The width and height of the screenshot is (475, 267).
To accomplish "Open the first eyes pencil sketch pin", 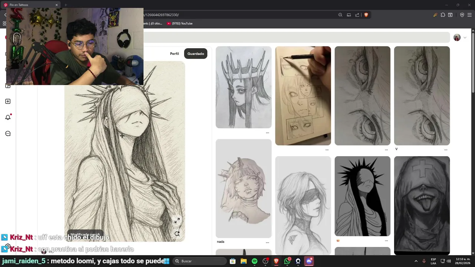I will click(363, 96).
